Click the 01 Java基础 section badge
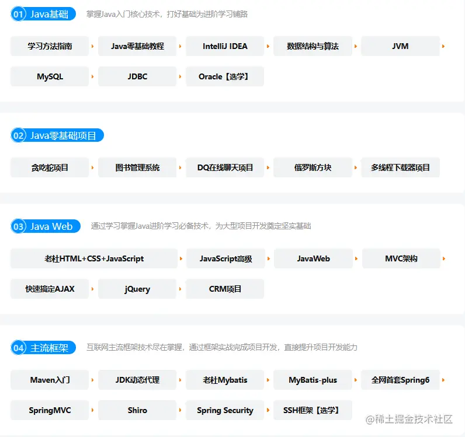Screen dimensions: 465x437 (43, 14)
